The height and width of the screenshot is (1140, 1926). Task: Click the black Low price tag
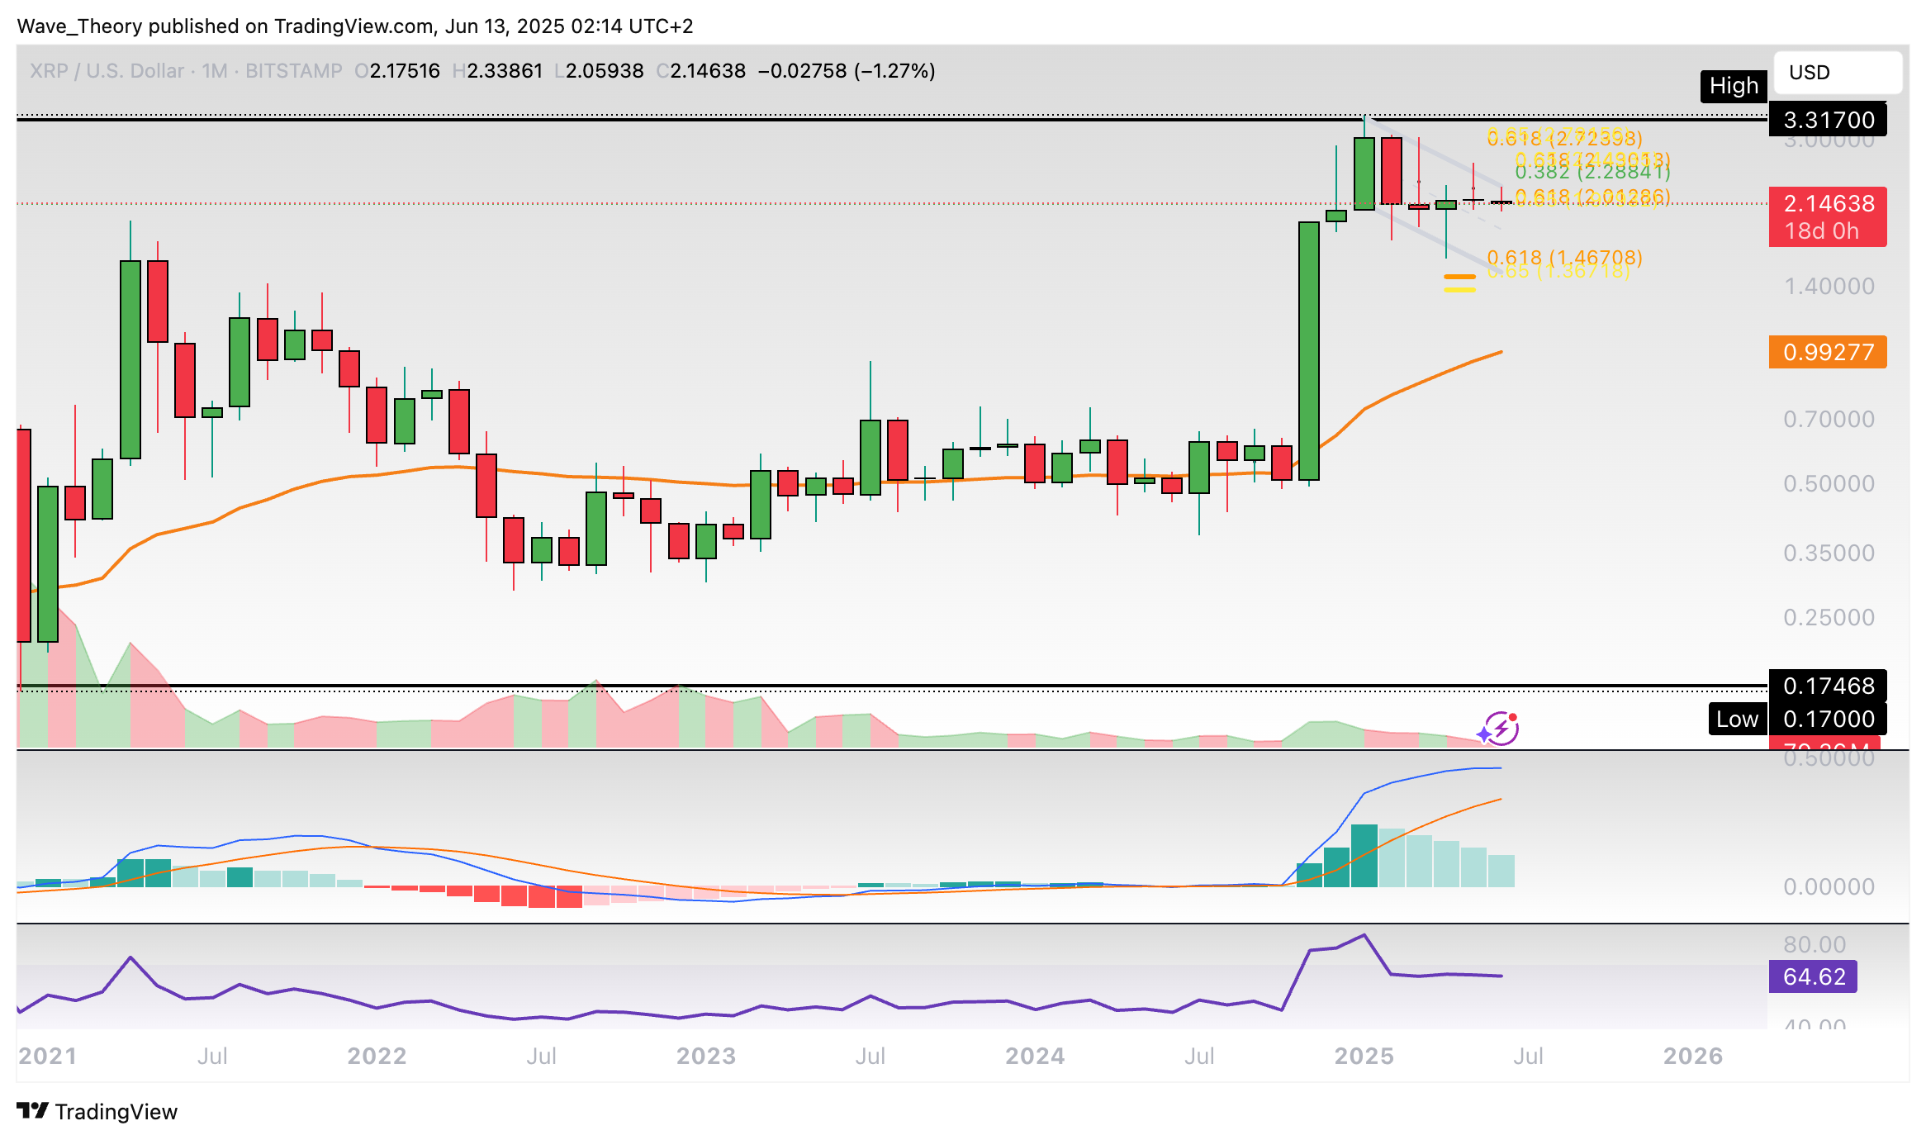(1736, 719)
